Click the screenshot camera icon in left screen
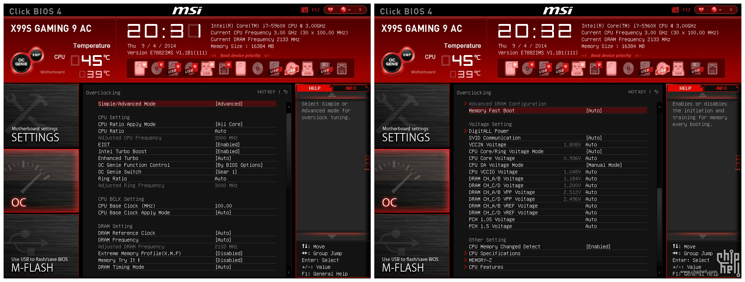This screenshot has height=282, width=745. [305, 10]
